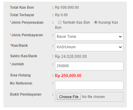Click the Tambah Kas Bon option text

(76, 22)
